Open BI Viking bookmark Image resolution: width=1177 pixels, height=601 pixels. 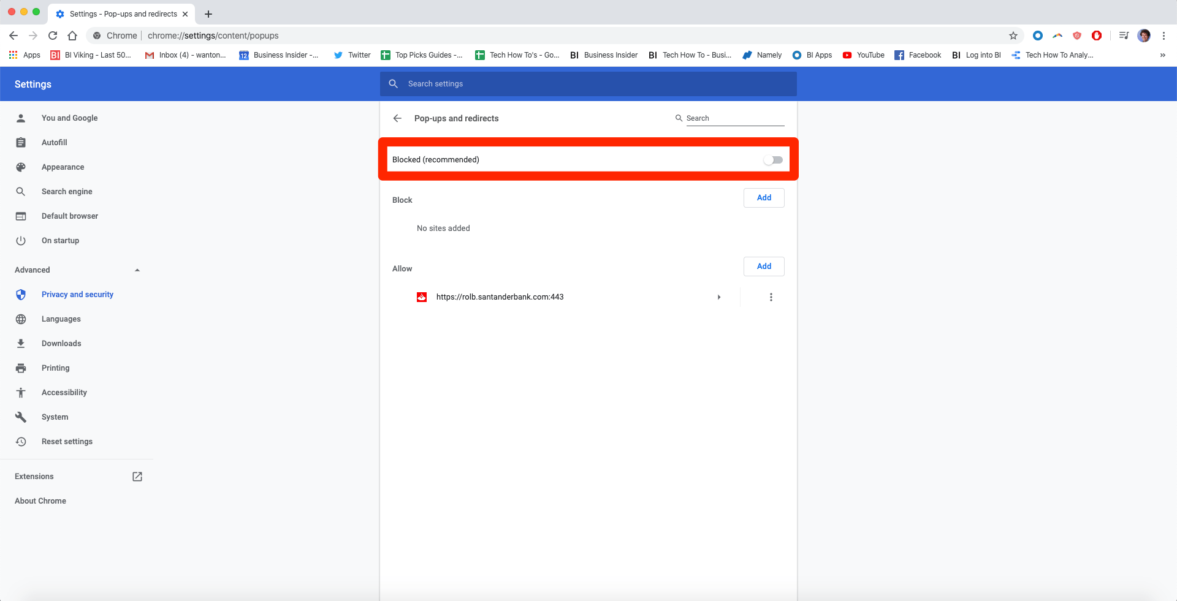pos(91,55)
